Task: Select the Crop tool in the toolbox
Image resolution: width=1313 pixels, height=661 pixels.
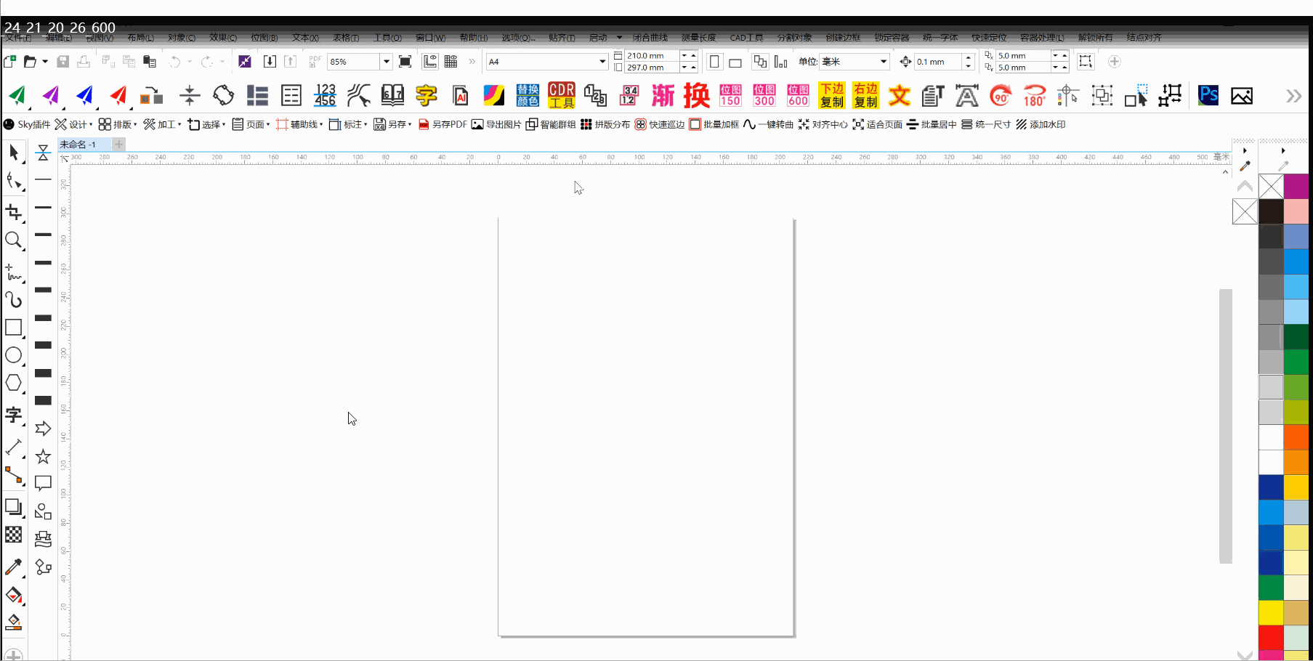Action: coord(13,212)
